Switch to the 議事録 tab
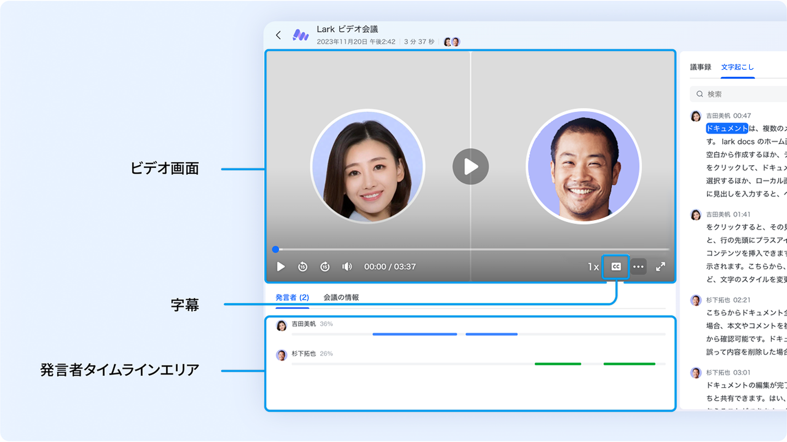This screenshot has width=787, height=442. pos(700,67)
